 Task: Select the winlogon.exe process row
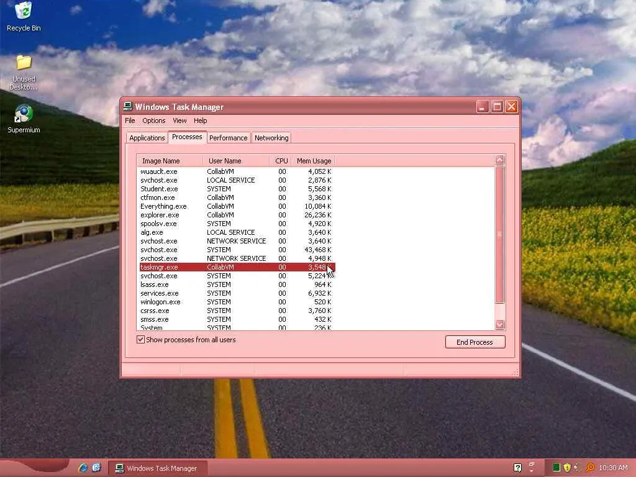point(237,302)
